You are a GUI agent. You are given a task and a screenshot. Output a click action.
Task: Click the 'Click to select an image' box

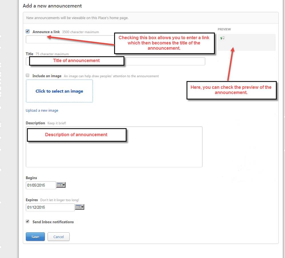[59, 91]
